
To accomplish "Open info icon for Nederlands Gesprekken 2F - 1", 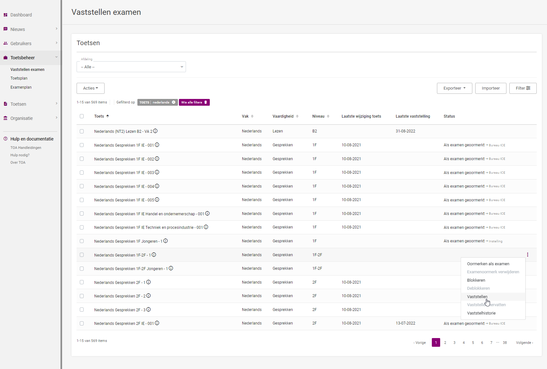I will pyautogui.click(x=148, y=282).
